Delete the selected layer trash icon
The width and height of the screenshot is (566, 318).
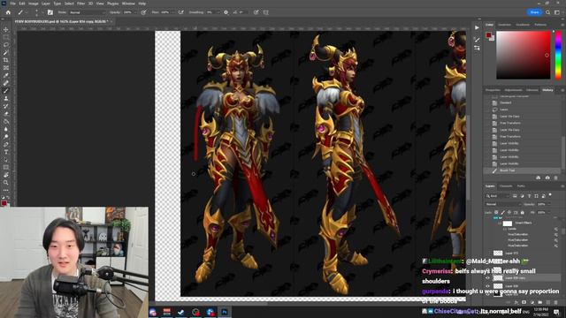tap(556, 302)
